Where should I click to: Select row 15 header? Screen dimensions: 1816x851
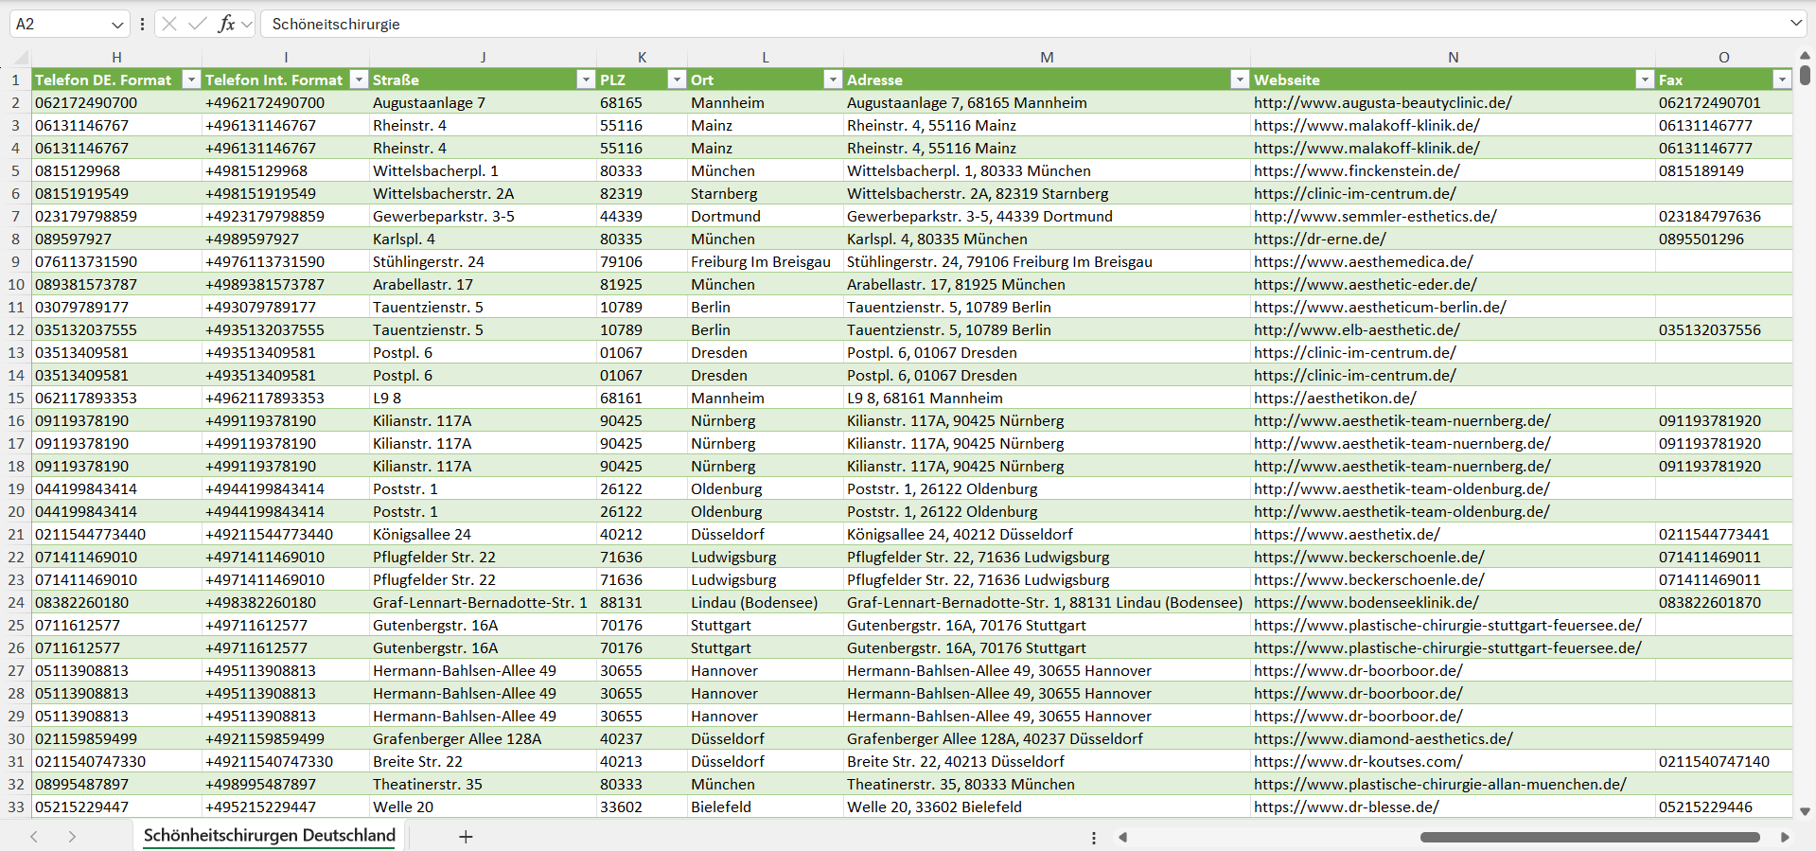[15, 398]
